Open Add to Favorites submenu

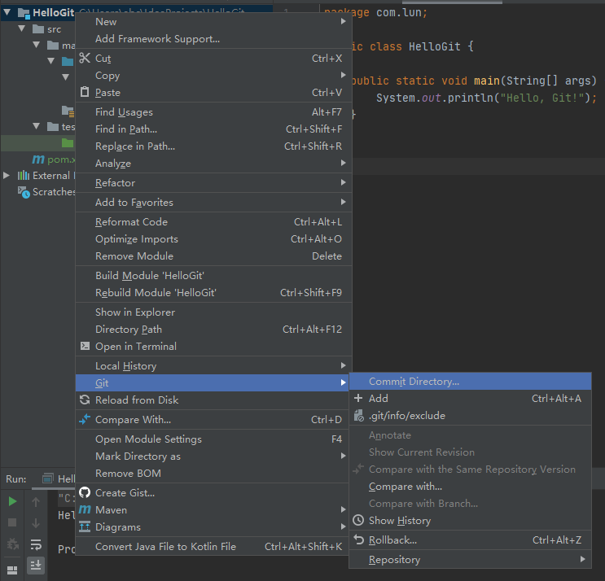213,202
